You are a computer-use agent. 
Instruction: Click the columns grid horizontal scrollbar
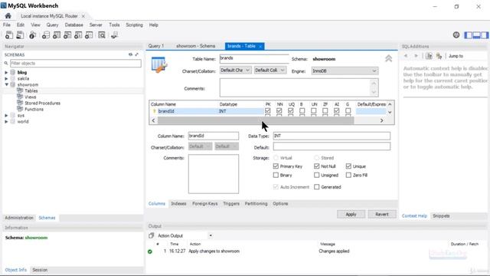256,120
